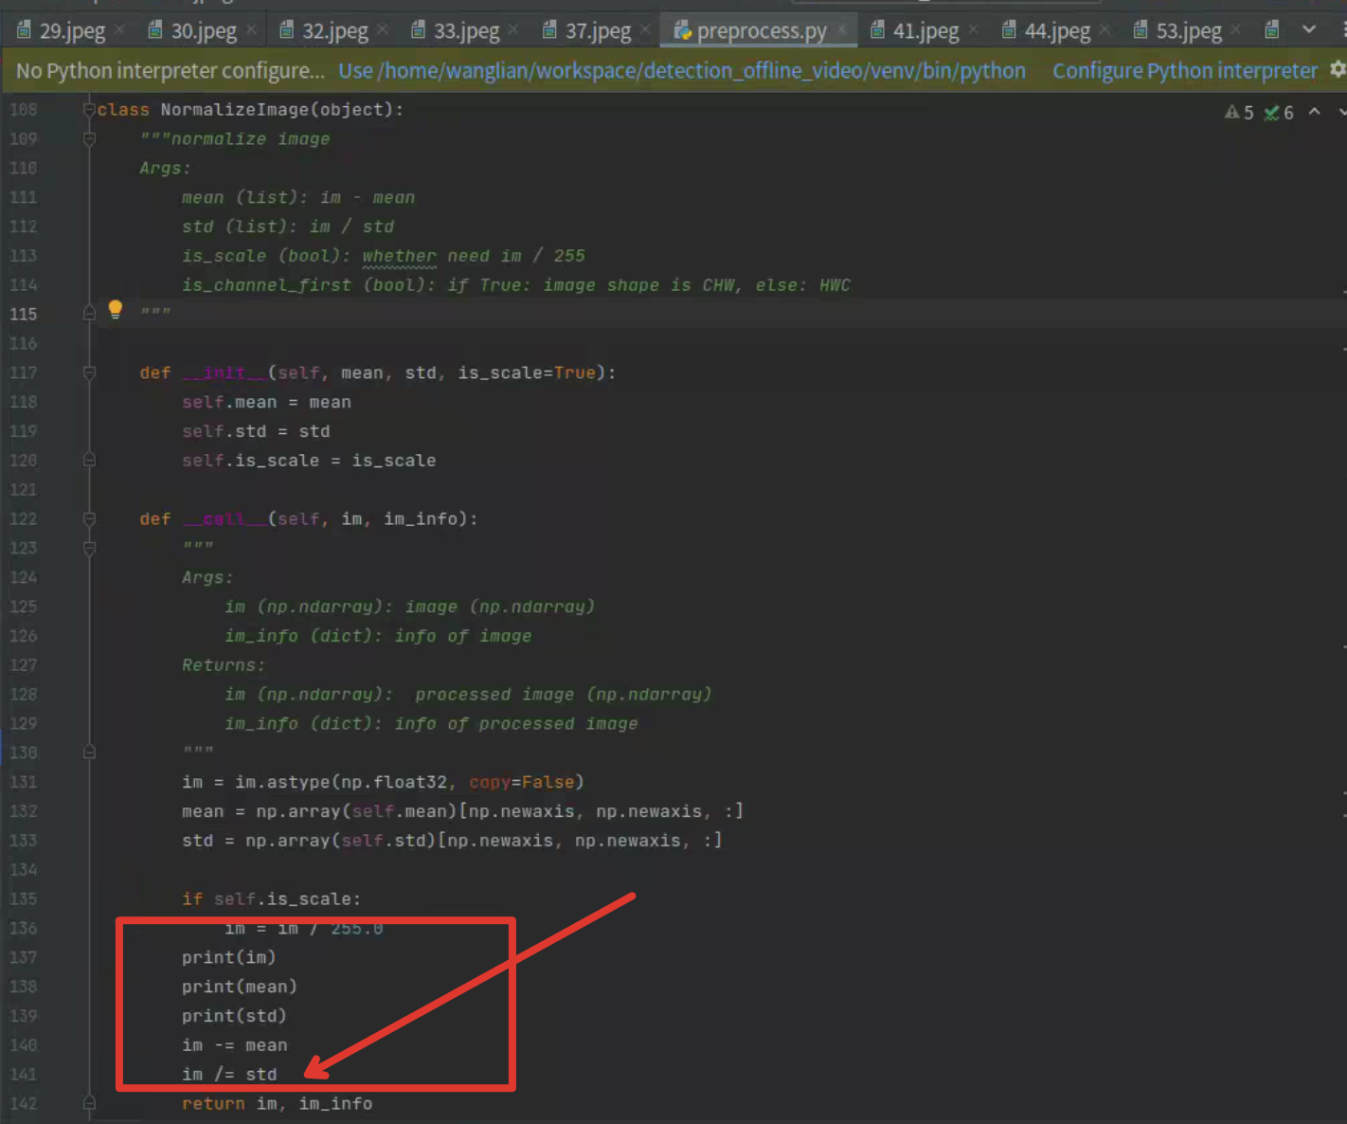Click 'self.std = std' line
The width and height of the screenshot is (1347, 1124).
[256, 432]
